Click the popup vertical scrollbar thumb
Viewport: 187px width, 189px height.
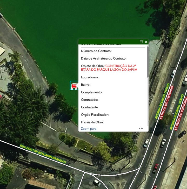[148, 62]
